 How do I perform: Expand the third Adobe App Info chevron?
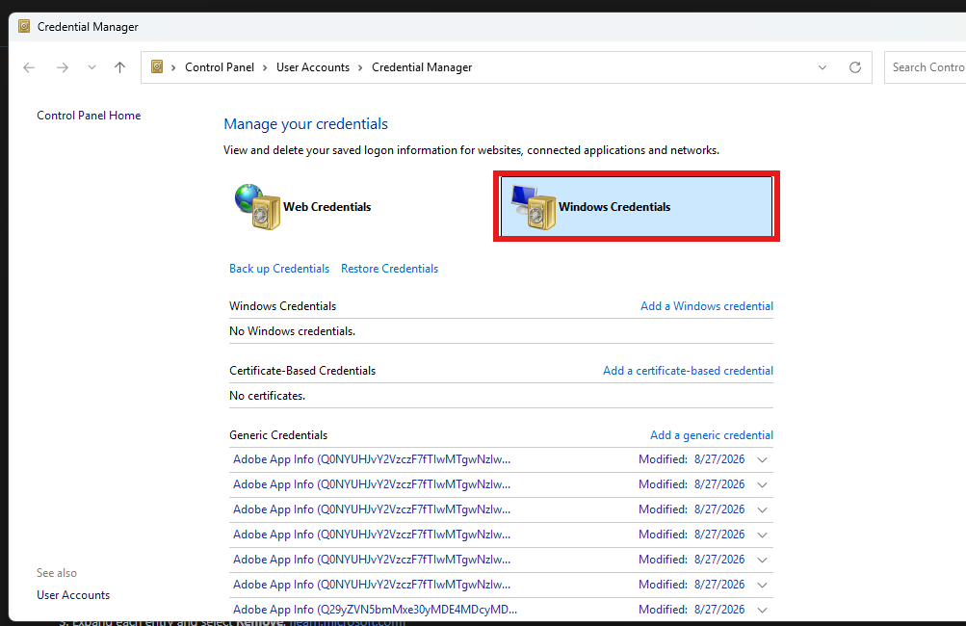[x=762, y=510]
